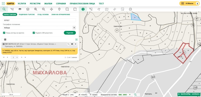This screenshot has height=97, width=201.
Task: Click the export document icon
Action: (123, 9)
